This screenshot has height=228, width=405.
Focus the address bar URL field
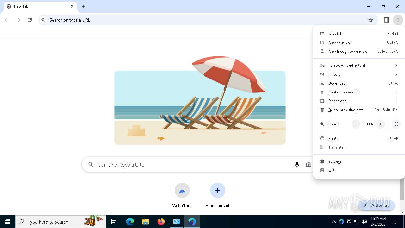click(208, 20)
